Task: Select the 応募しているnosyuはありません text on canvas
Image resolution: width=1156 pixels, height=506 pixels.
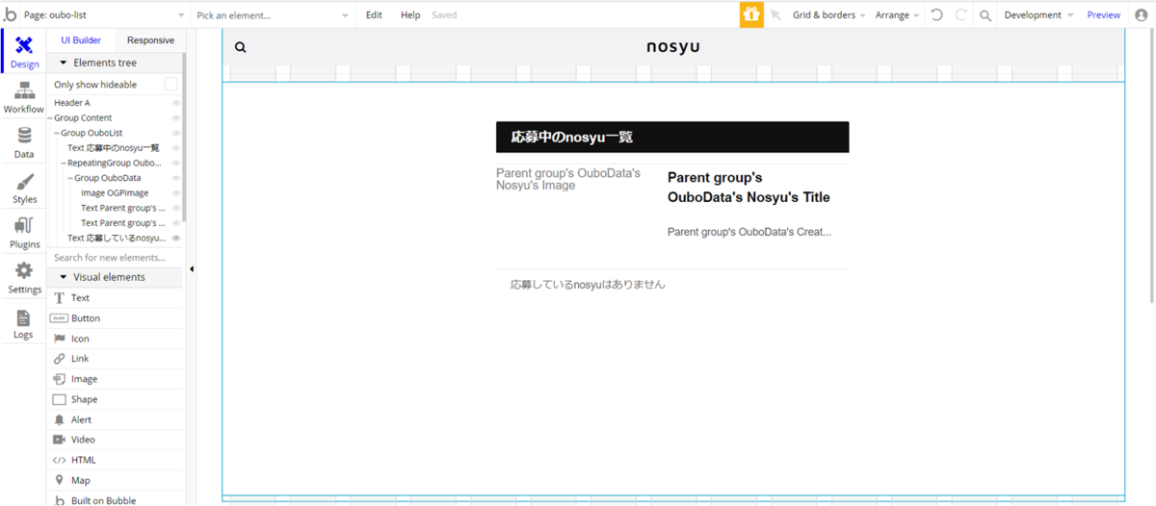Action: tap(588, 285)
